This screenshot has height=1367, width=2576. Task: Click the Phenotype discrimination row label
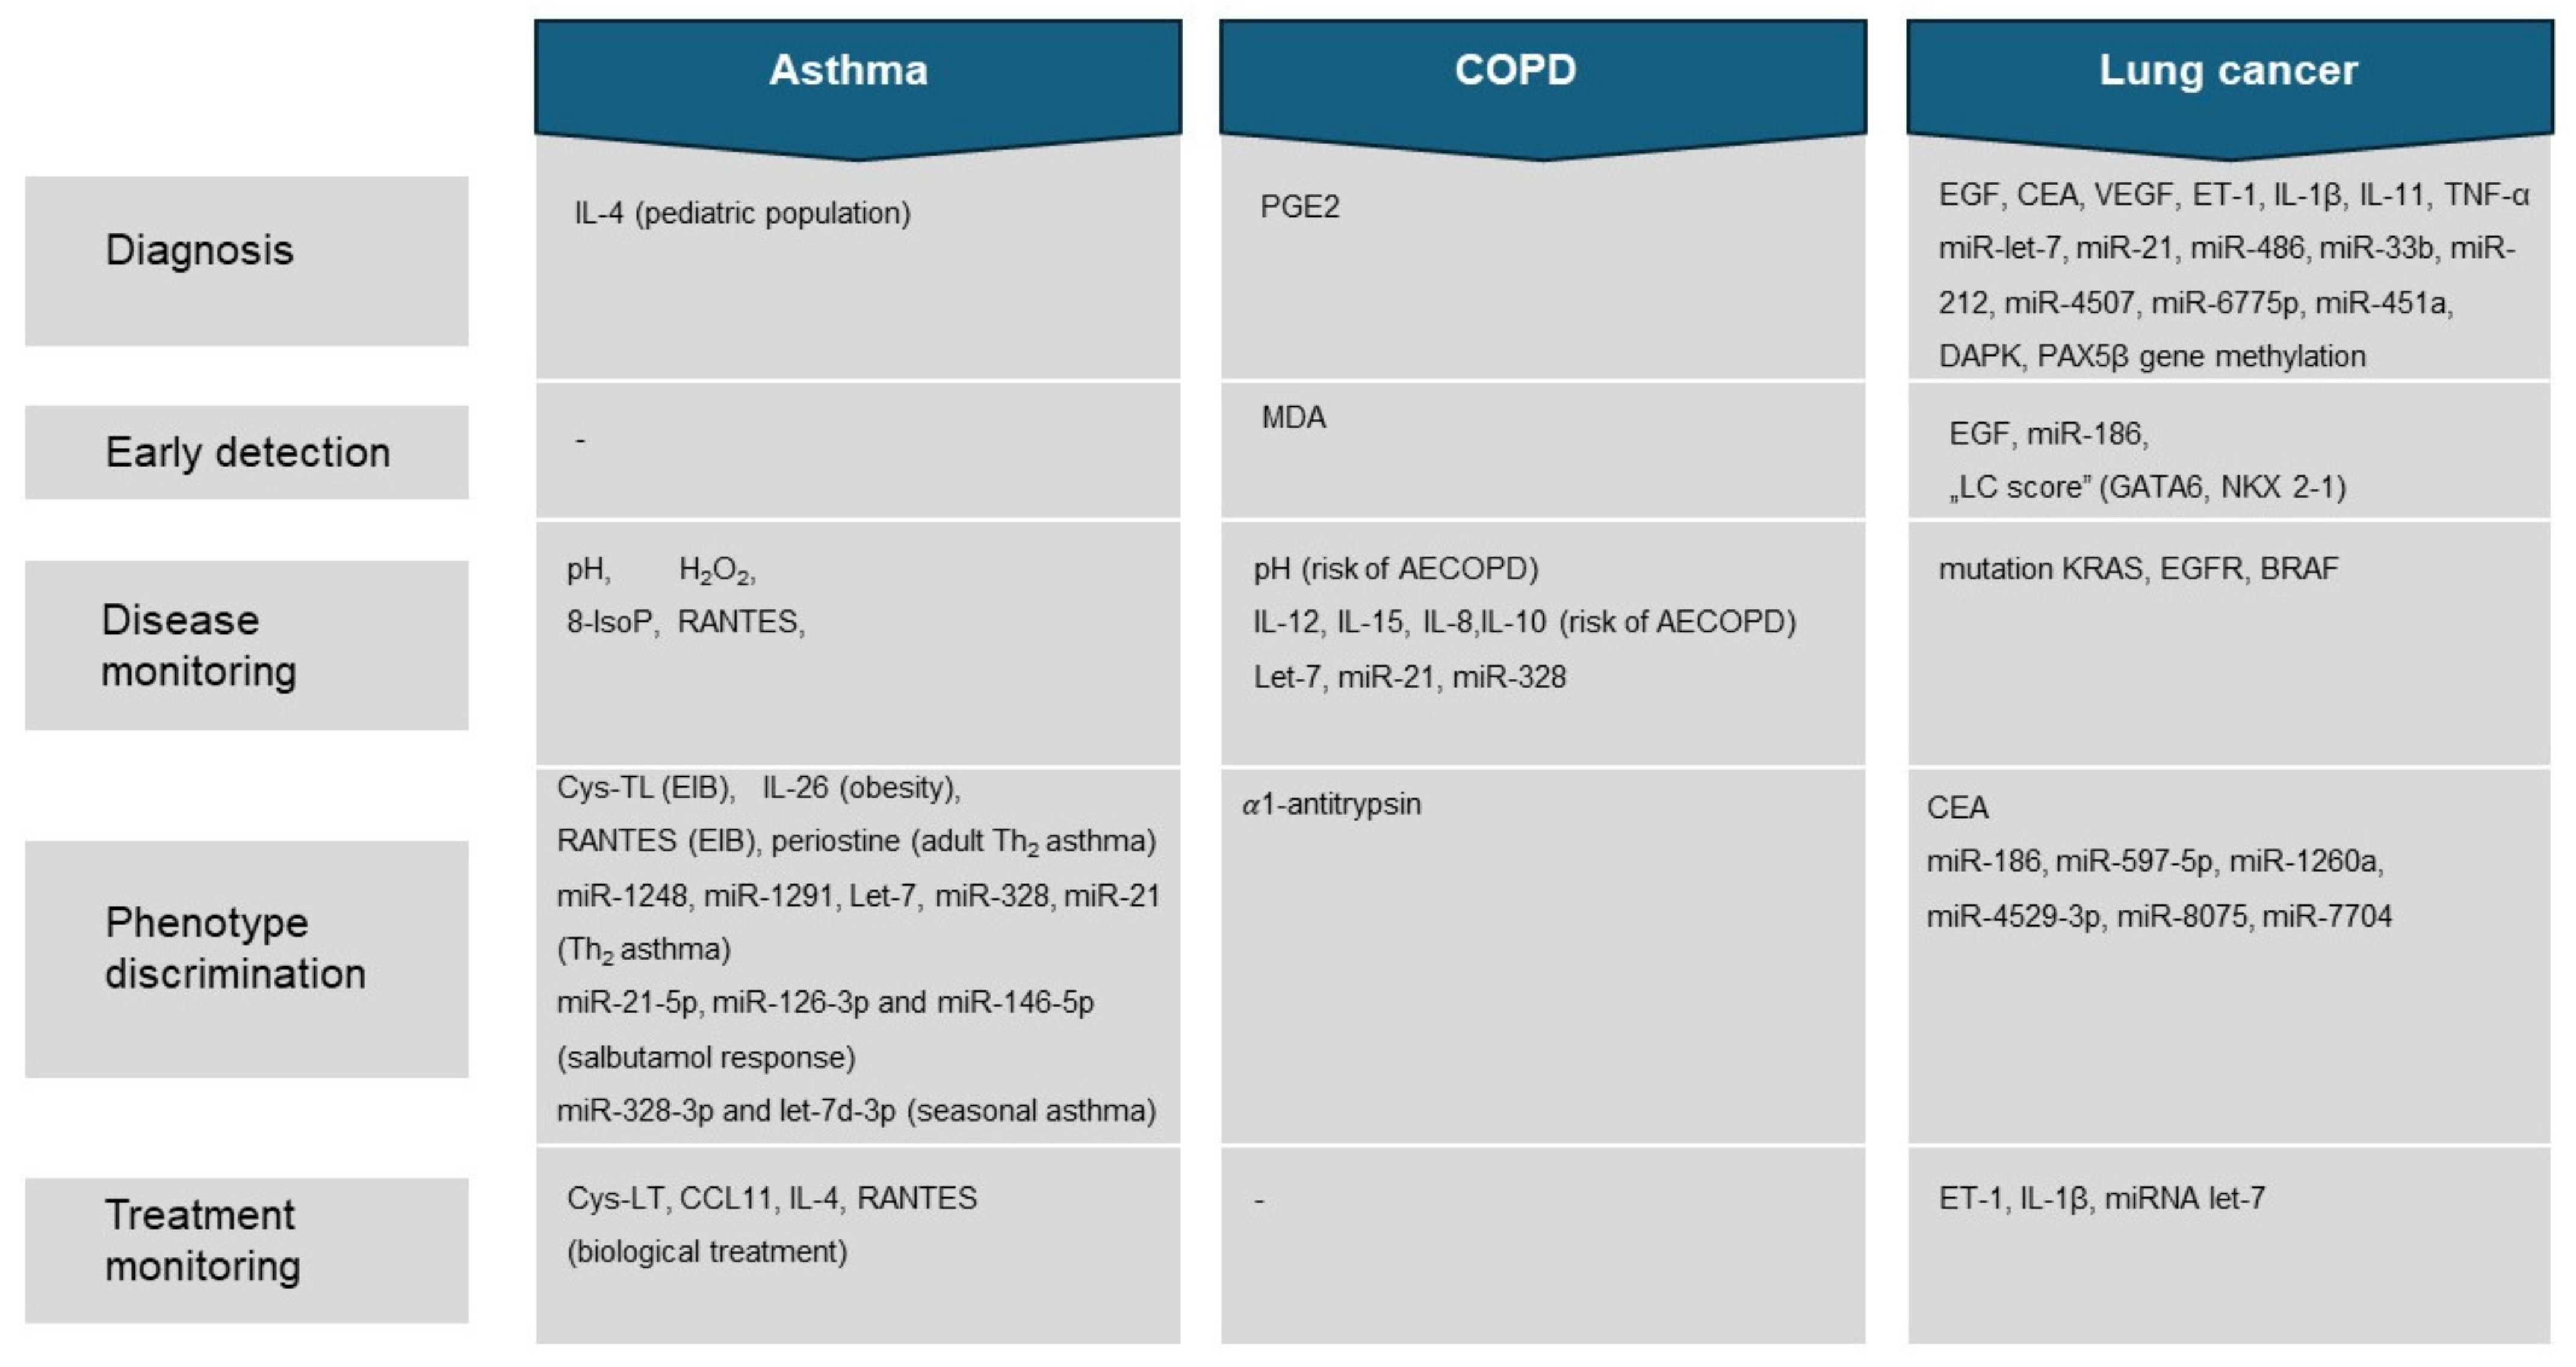[235, 948]
